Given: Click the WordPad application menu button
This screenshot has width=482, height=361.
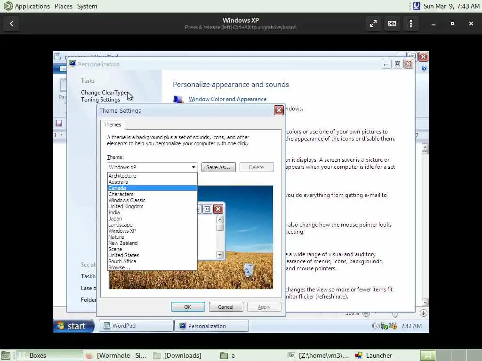Looking at the screenshot, I should pos(61,68).
